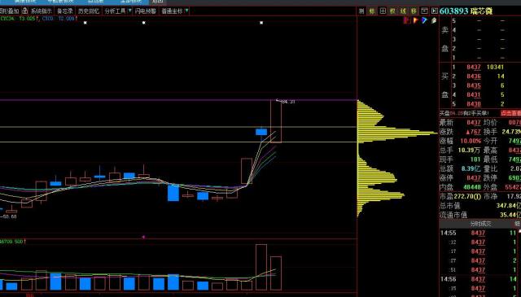Viewport: 521px width, 297px height.
Task: Click the 涨幅 10.00% value
Action: coord(471,141)
